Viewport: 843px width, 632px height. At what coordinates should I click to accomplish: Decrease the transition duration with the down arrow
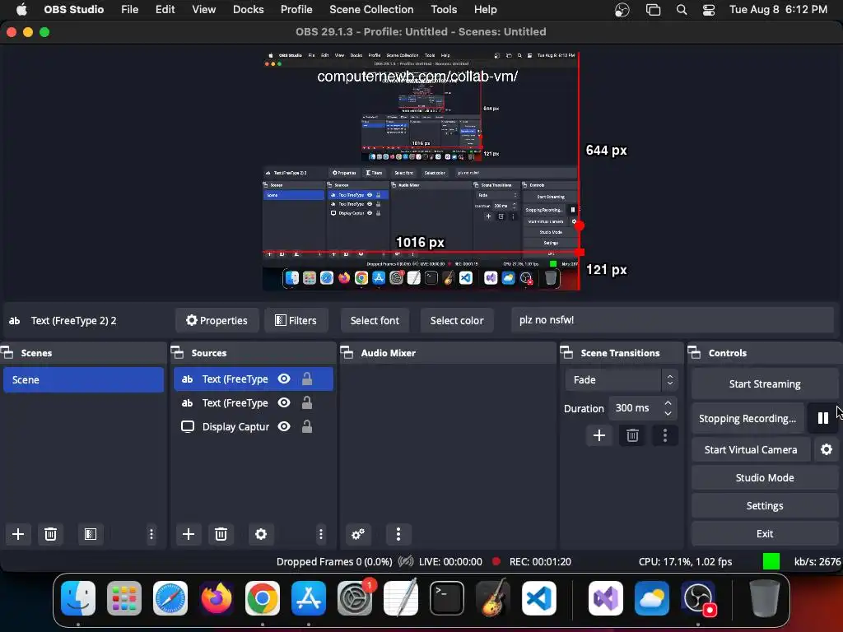(668, 413)
